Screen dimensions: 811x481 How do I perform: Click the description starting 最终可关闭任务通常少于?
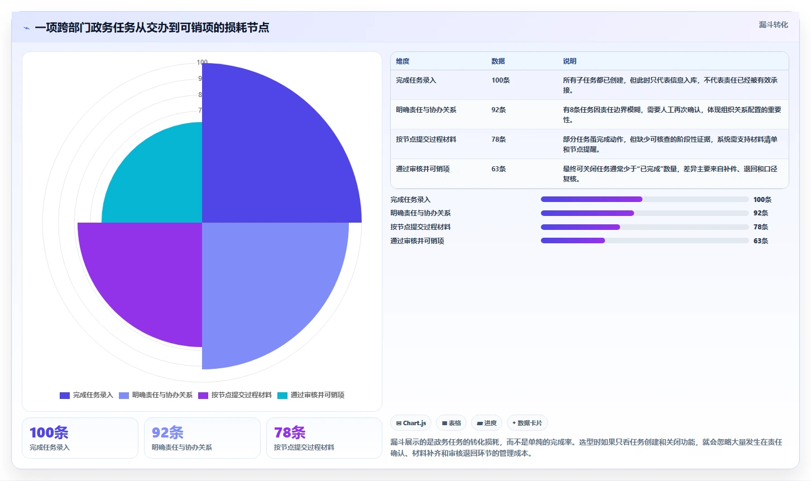point(670,174)
